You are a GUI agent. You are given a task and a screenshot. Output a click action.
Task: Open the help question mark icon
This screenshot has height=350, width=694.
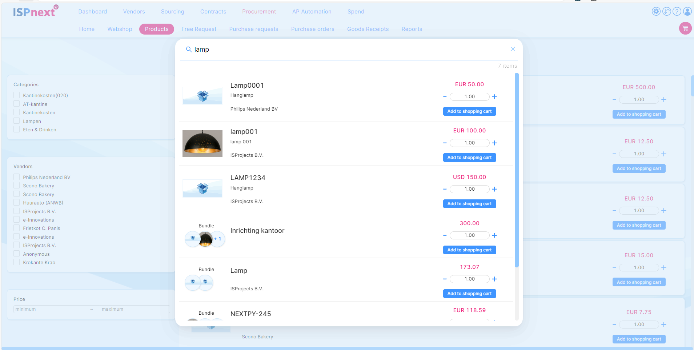point(677,11)
